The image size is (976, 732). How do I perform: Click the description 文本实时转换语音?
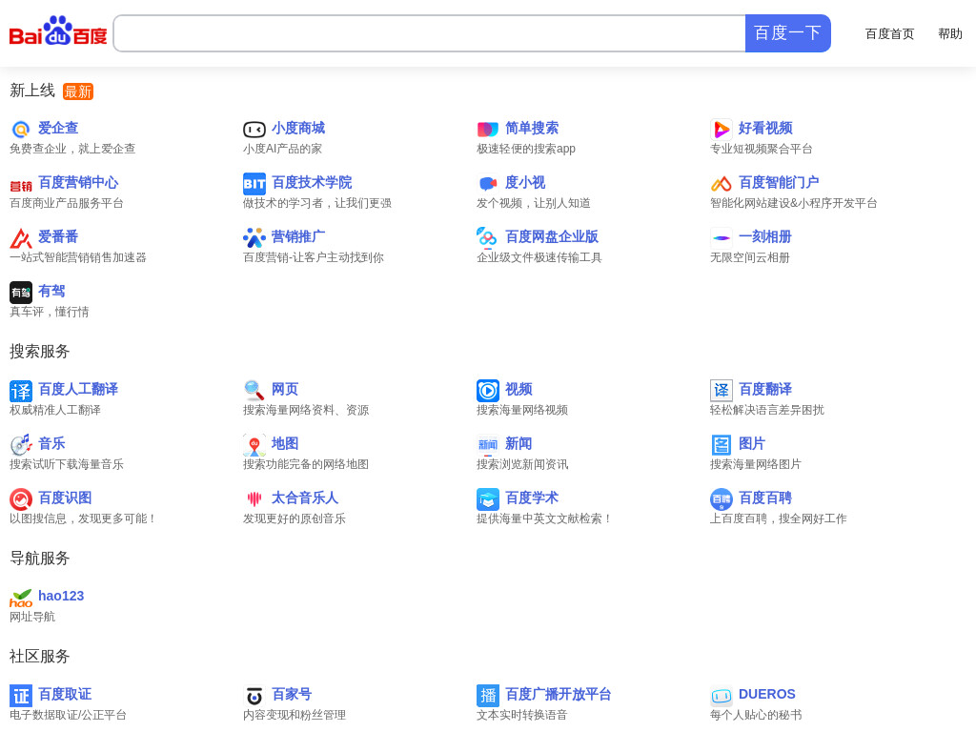pyautogui.click(x=522, y=715)
